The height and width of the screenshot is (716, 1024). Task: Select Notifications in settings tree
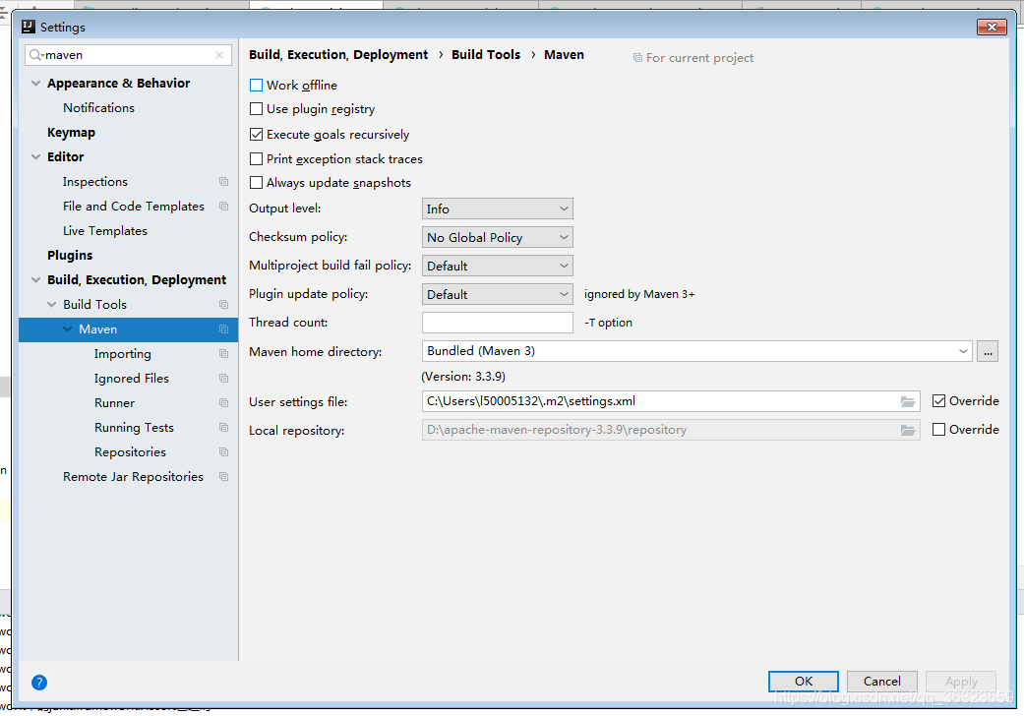98,107
